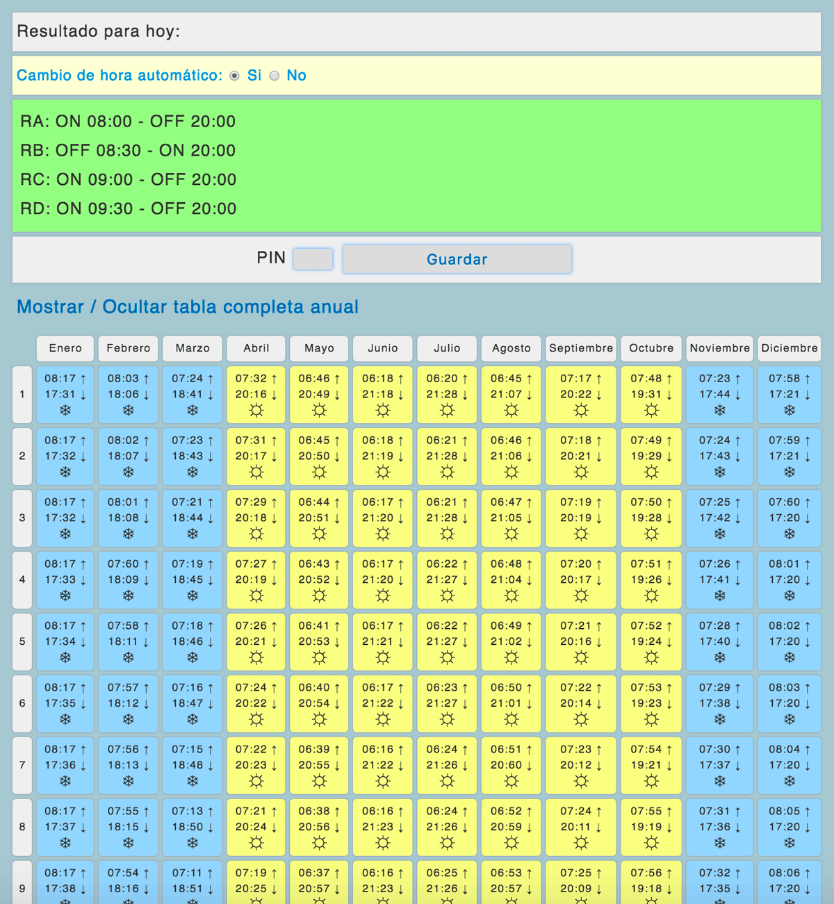The height and width of the screenshot is (904, 834).
Task: Click the Febrero month header
Action: coord(129,348)
